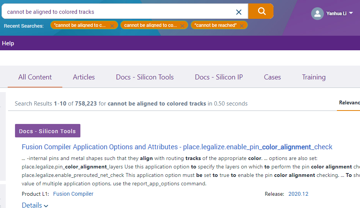Switch to the Cases tab
The height and width of the screenshot is (208, 360).
click(x=272, y=77)
